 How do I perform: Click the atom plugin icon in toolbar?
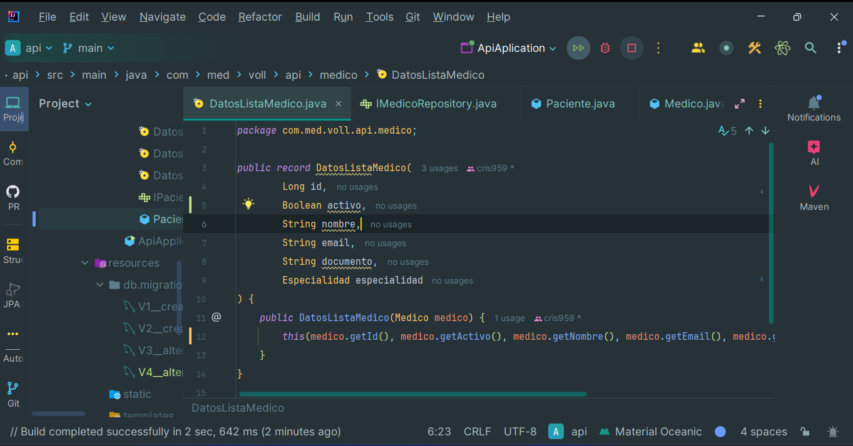[782, 48]
